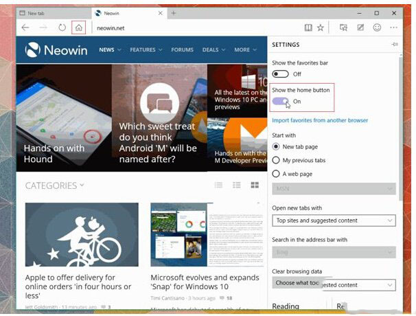Expand the FEATURES menu
The height and width of the screenshot is (316, 416).
tap(146, 49)
